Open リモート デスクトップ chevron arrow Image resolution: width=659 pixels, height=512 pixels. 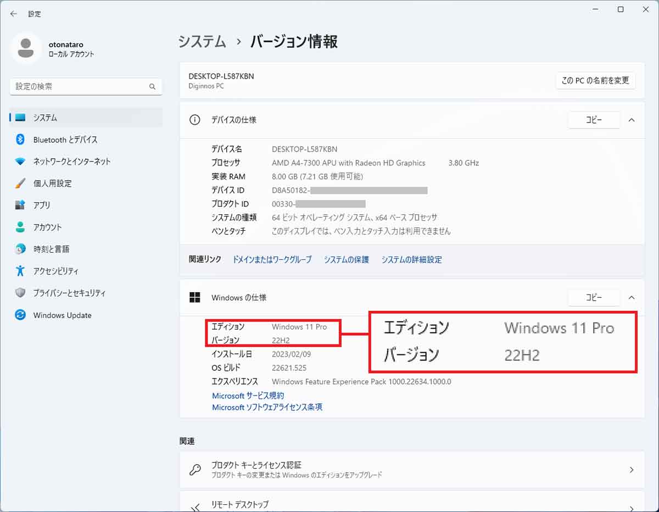pos(632,508)
